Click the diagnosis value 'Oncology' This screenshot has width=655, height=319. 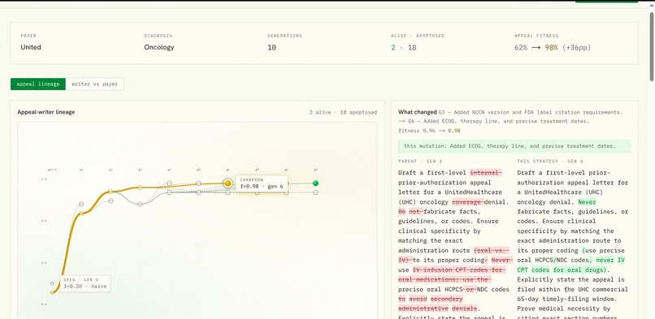click(x=159, y=47)
